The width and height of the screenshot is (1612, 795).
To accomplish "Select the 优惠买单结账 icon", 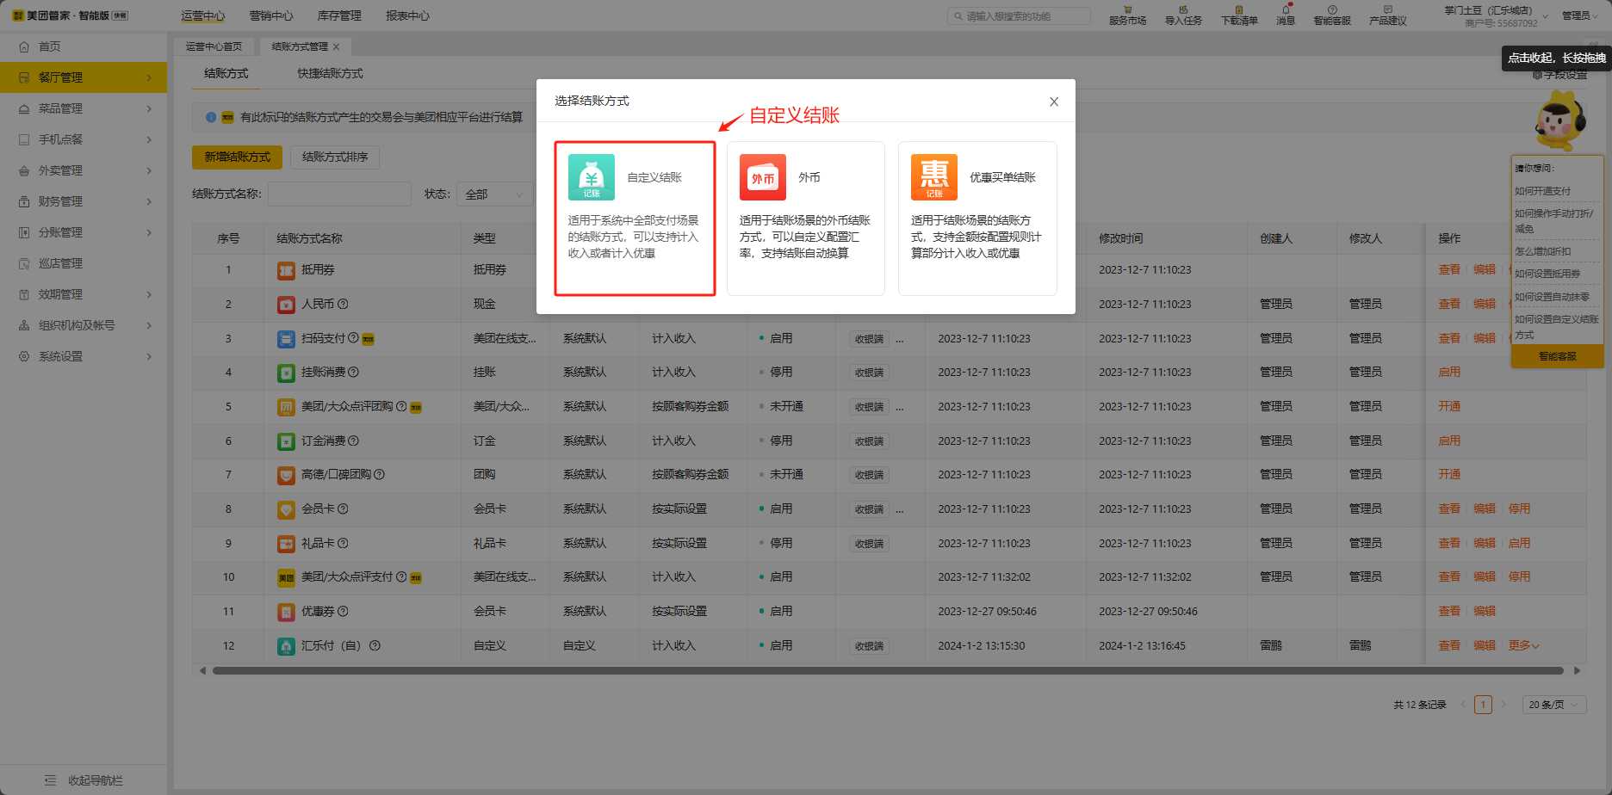I will coord(934,177).
